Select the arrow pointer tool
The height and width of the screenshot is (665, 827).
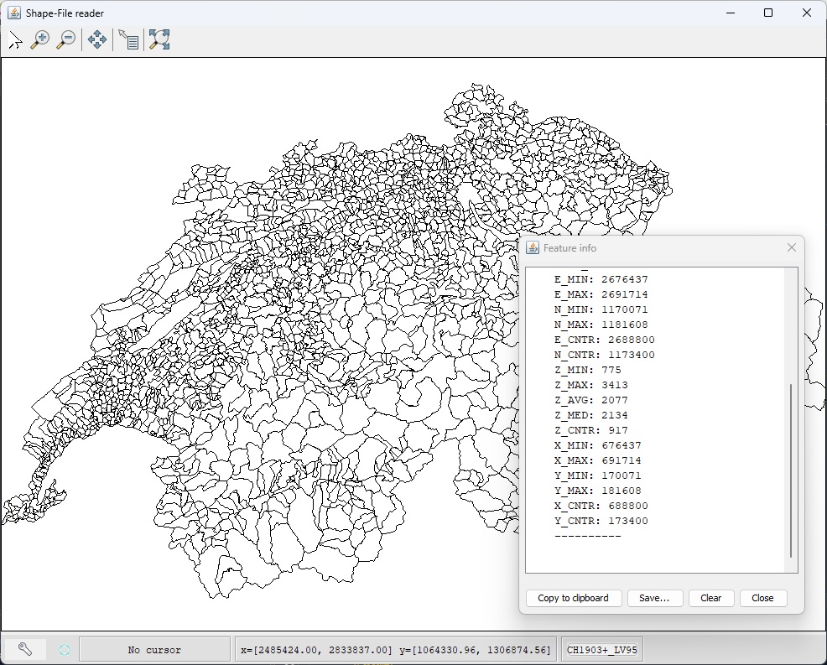pos(15,39)
